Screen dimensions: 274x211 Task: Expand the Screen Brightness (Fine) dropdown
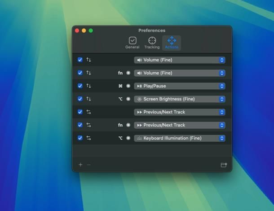[180, 99]
